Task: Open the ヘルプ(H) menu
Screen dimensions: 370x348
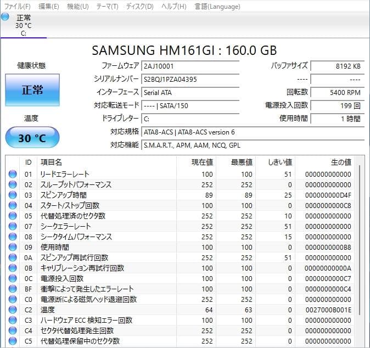Action: (x=174, y=7)
